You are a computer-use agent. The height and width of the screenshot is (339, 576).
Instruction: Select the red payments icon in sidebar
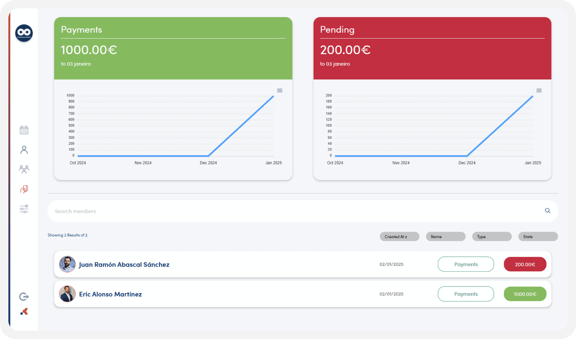24,189
